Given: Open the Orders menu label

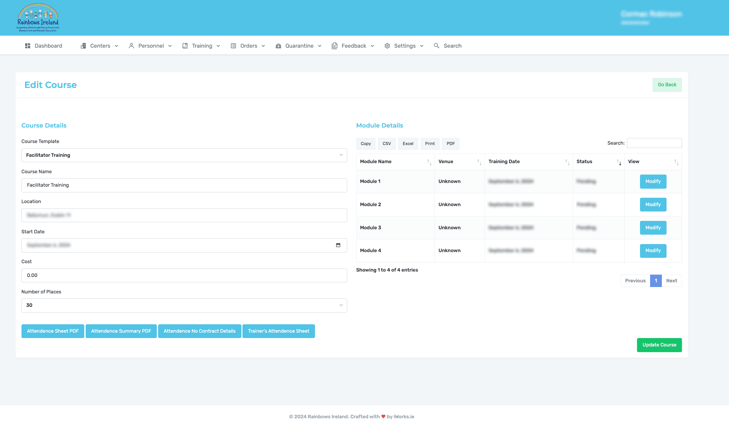Looking at the screenshot, I should 249,46.
